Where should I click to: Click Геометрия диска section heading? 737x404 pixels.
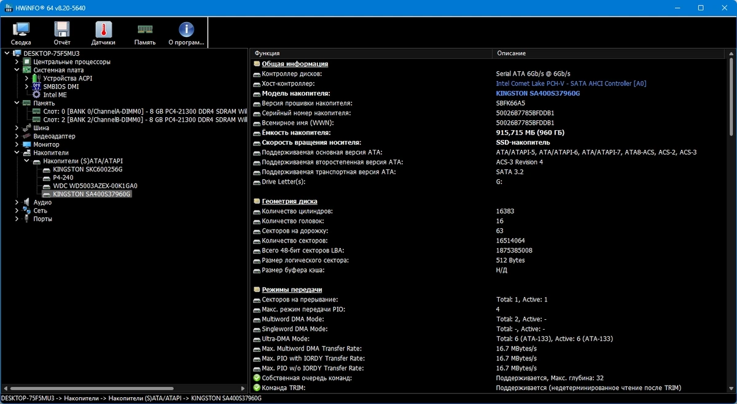coord(289,201)
